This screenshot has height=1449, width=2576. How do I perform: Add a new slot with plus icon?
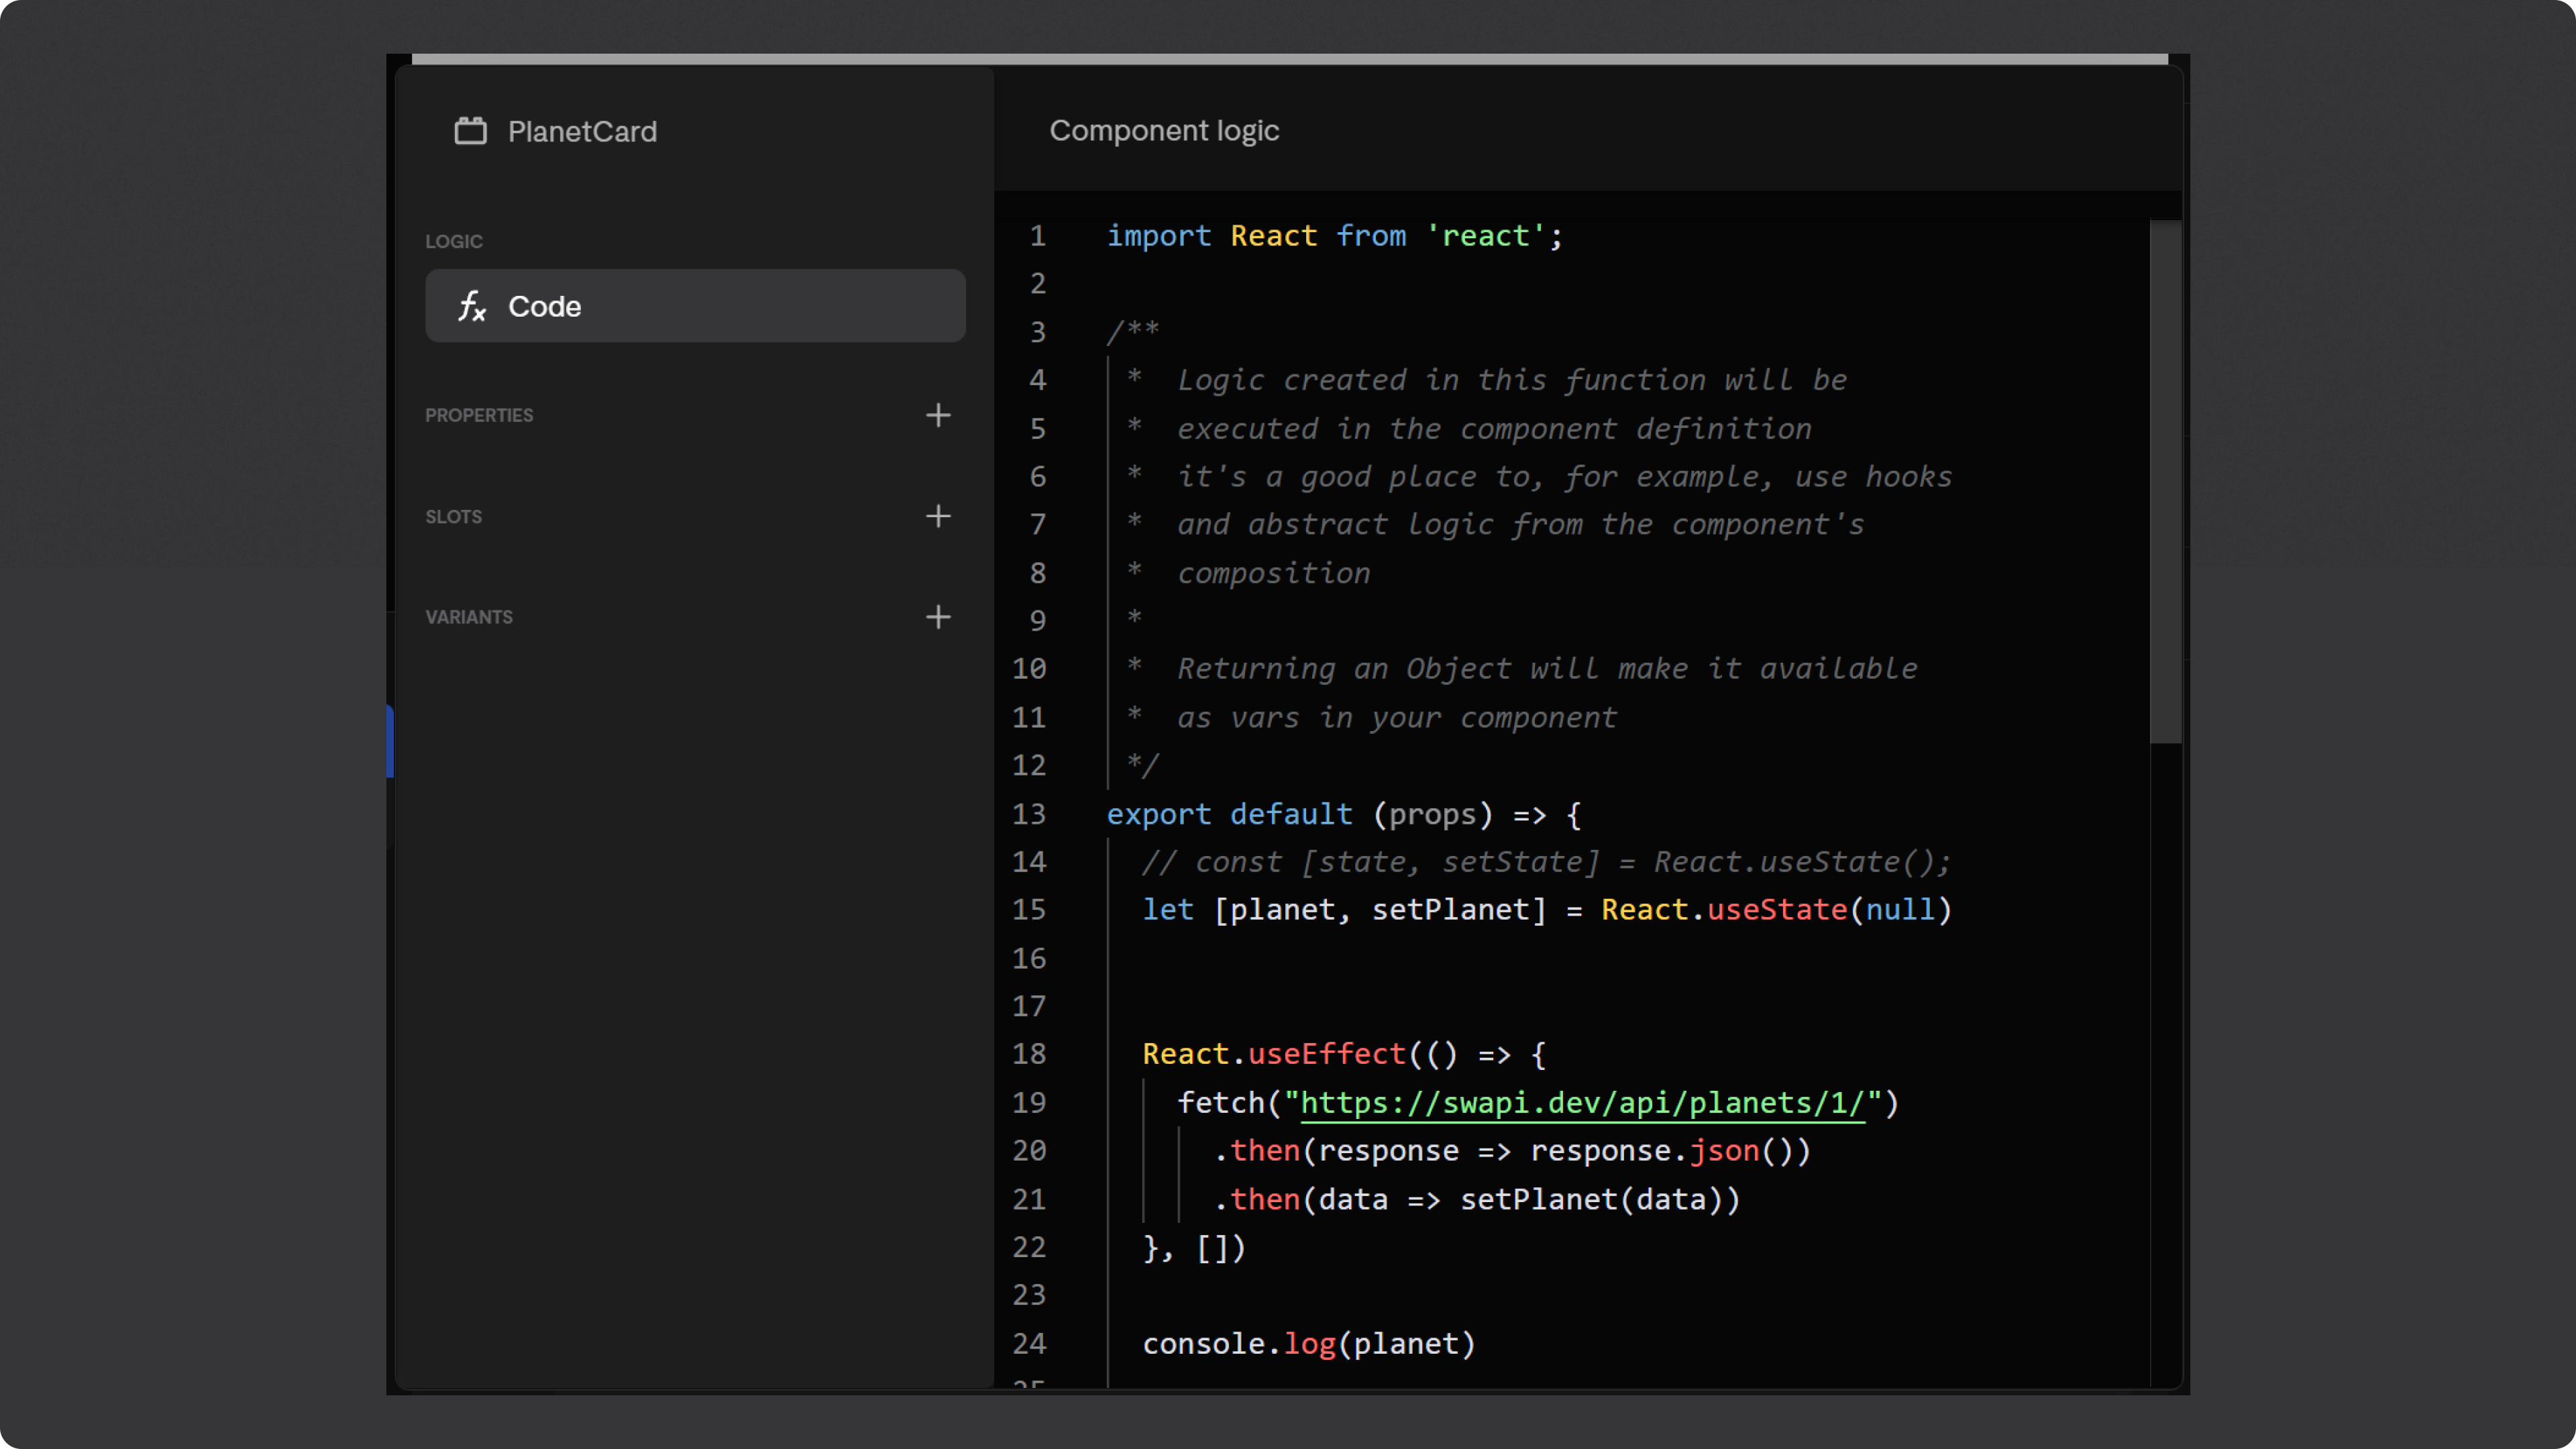point(937,516)
